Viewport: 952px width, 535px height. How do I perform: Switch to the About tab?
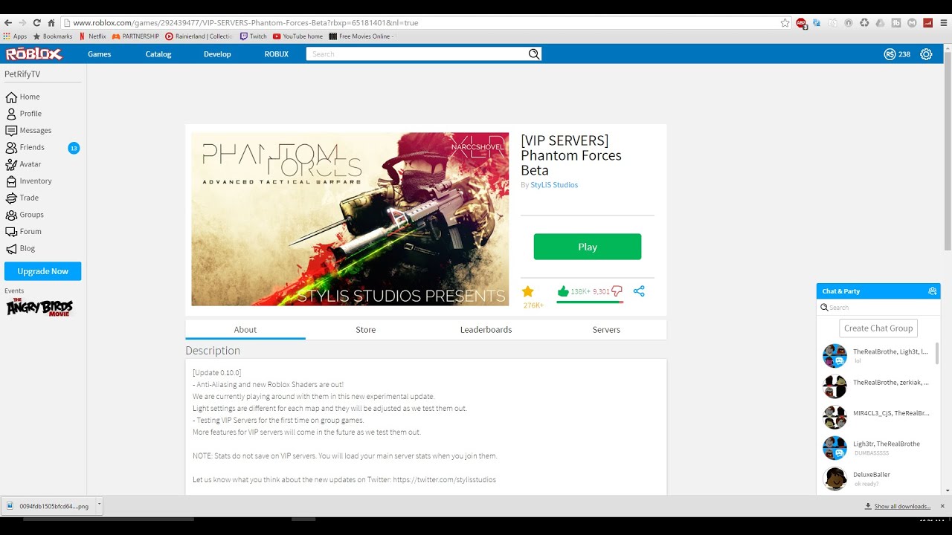245,330
